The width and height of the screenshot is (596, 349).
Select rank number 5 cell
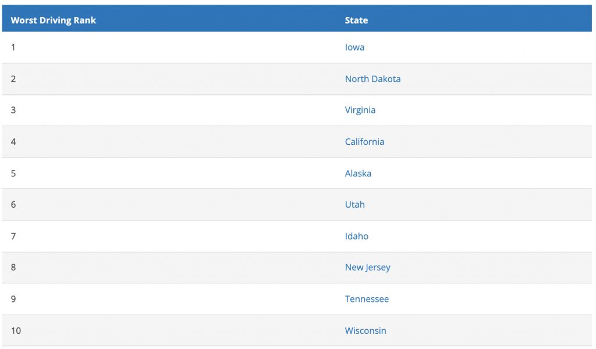(x=13, y=173)
